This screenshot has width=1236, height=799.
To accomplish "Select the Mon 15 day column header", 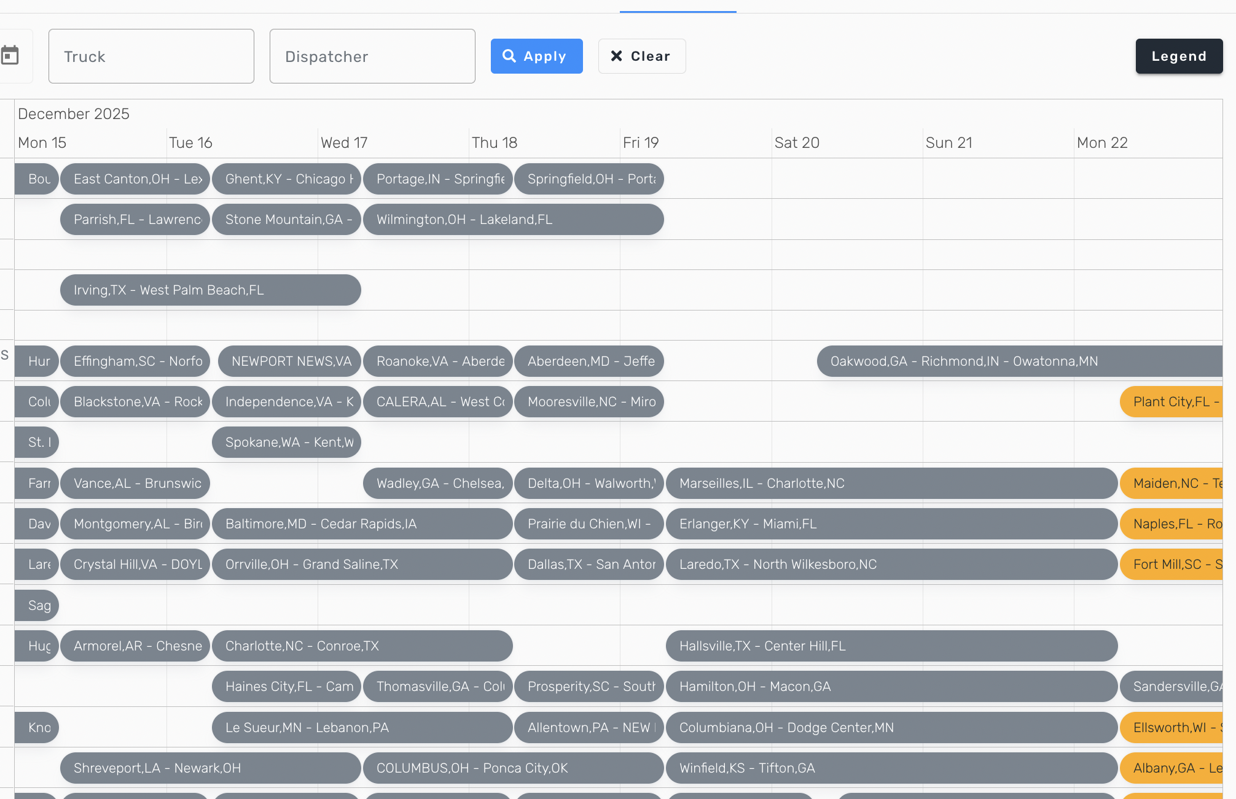I will pyautogui.click(x=42, y=142).
